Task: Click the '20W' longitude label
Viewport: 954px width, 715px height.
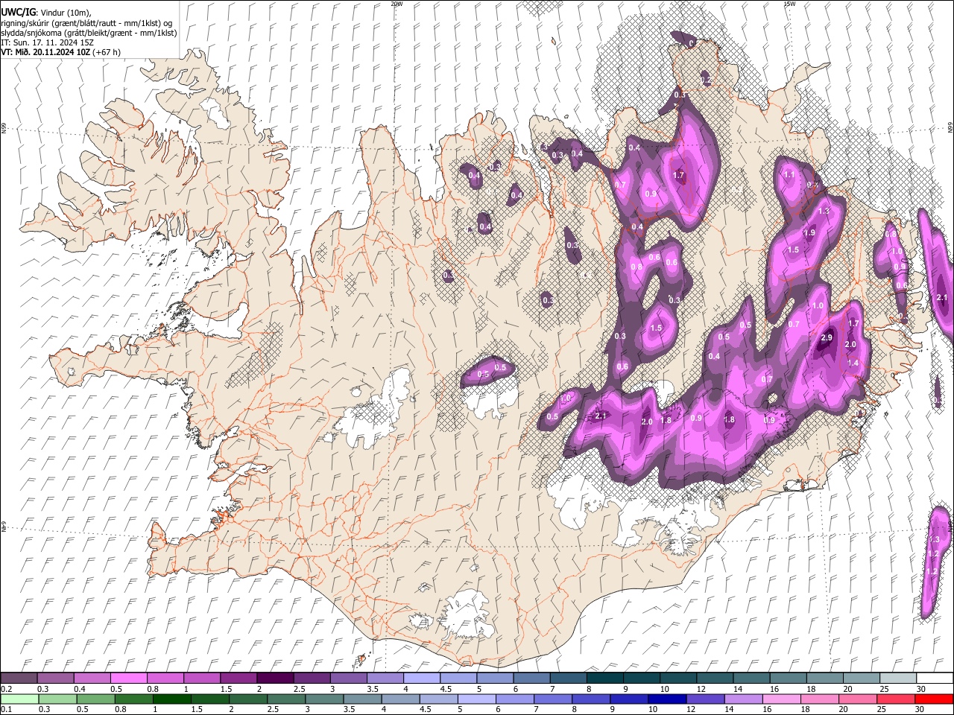Action: pos(397,4)
